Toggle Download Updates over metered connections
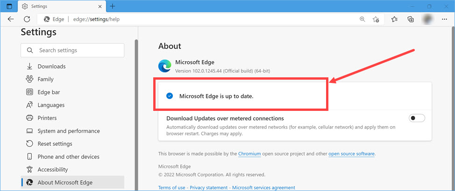The height and width of the screenshot is (191, 455). (417, 118)
